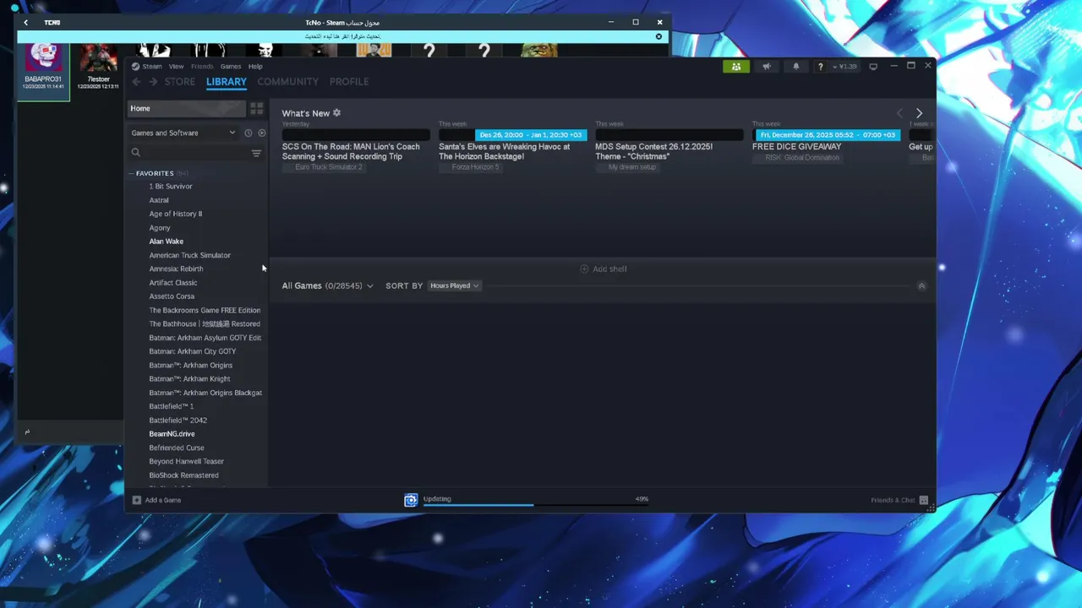Viewport: 1082px width, 608px height.
Task: Click Add a Game text
Action: point(163,500)
